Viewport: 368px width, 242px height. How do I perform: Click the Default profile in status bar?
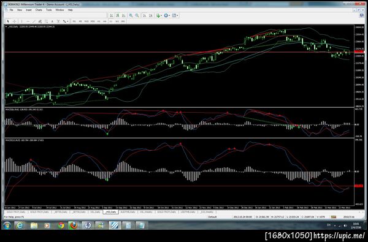click(212, 217)
